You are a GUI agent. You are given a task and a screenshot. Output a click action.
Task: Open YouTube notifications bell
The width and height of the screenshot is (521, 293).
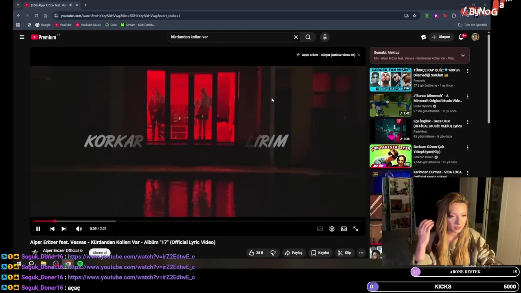(462, 37)
